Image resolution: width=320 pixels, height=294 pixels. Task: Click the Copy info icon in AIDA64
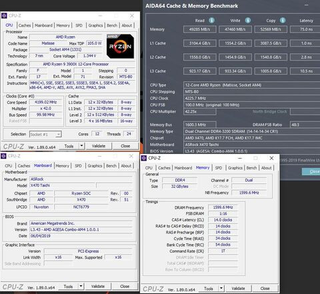click(x=283, y=21)
